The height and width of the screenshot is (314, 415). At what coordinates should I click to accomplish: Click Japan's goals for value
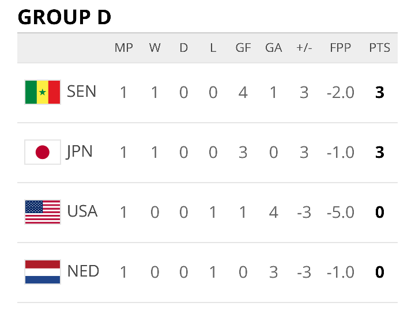tap(243, 152)
